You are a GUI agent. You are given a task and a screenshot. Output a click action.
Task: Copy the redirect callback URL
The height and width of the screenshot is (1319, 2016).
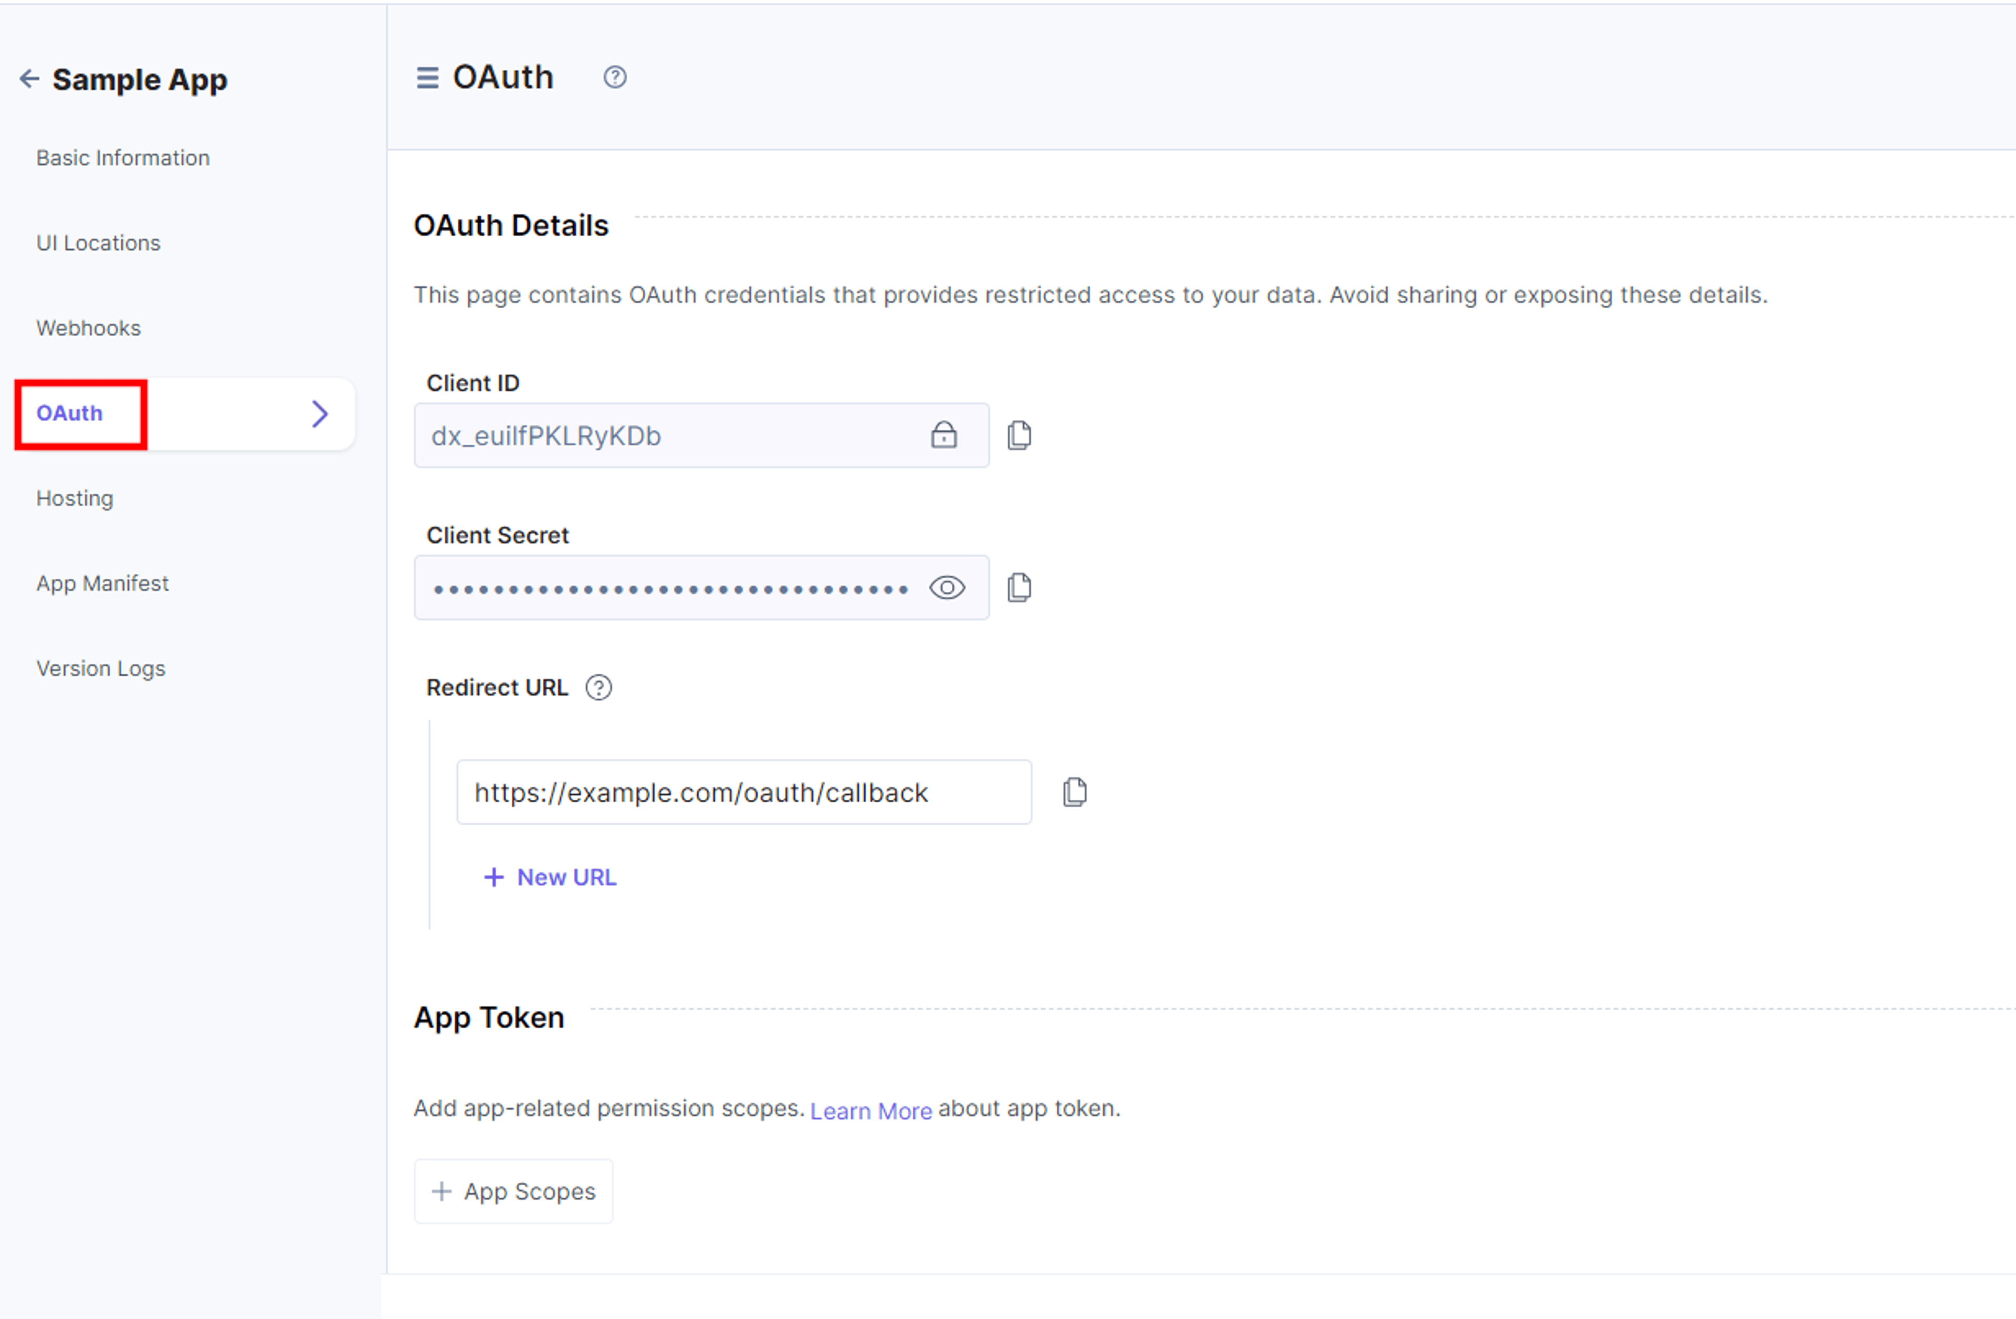point(1075,792)
